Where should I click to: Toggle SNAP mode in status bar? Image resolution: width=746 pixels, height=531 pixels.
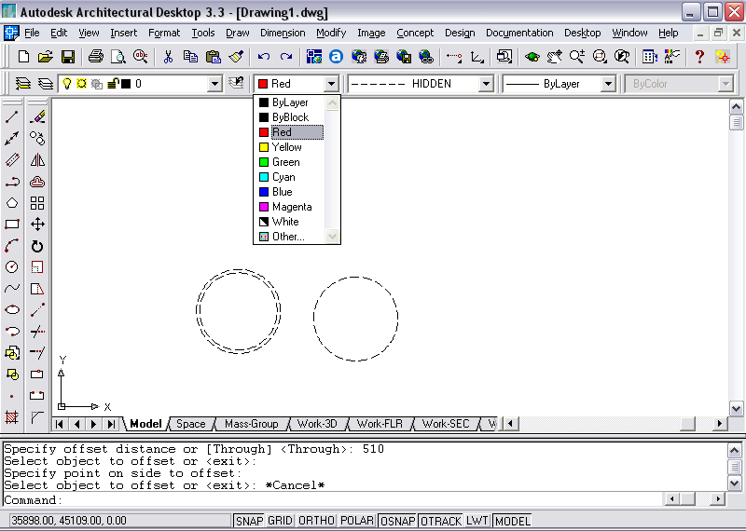coord(249,521)
